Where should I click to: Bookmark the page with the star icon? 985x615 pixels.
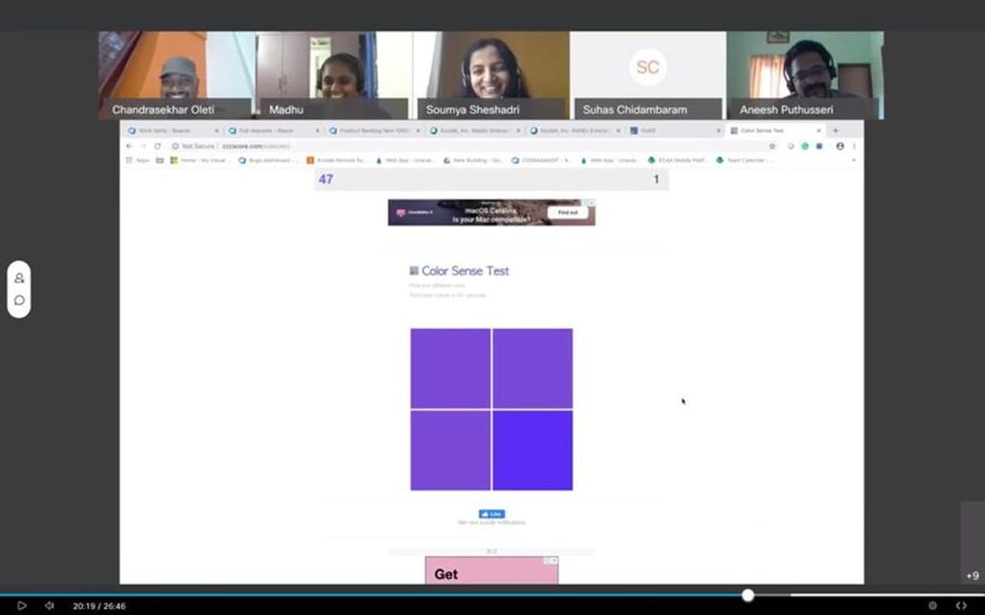[x=773, y=146]
